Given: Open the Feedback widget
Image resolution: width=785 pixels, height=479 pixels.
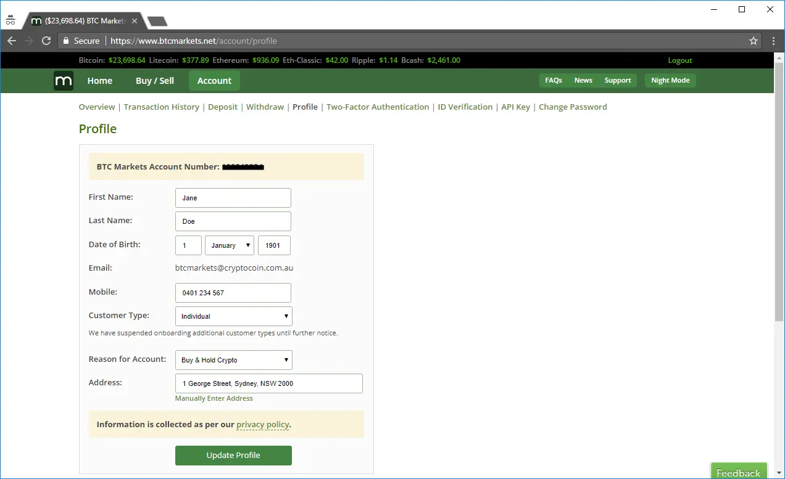Looking at the screenshot, I should [739, 472].
